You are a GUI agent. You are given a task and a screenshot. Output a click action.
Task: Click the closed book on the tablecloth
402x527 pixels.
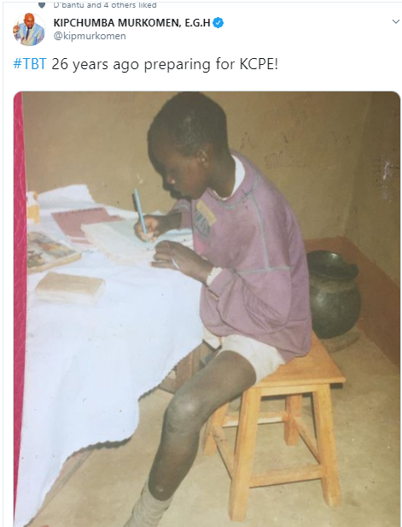(70, 287)
